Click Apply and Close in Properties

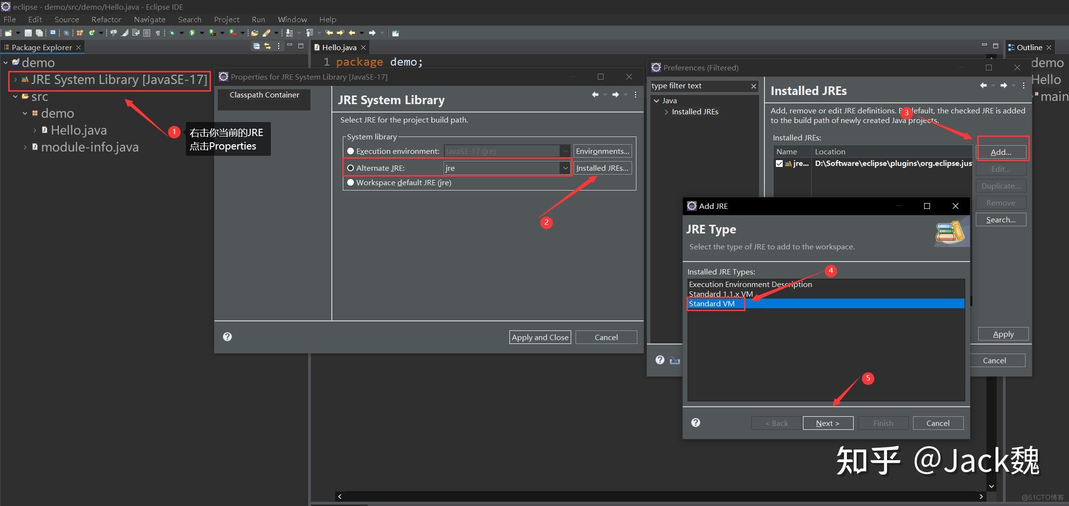pos(540,337)
